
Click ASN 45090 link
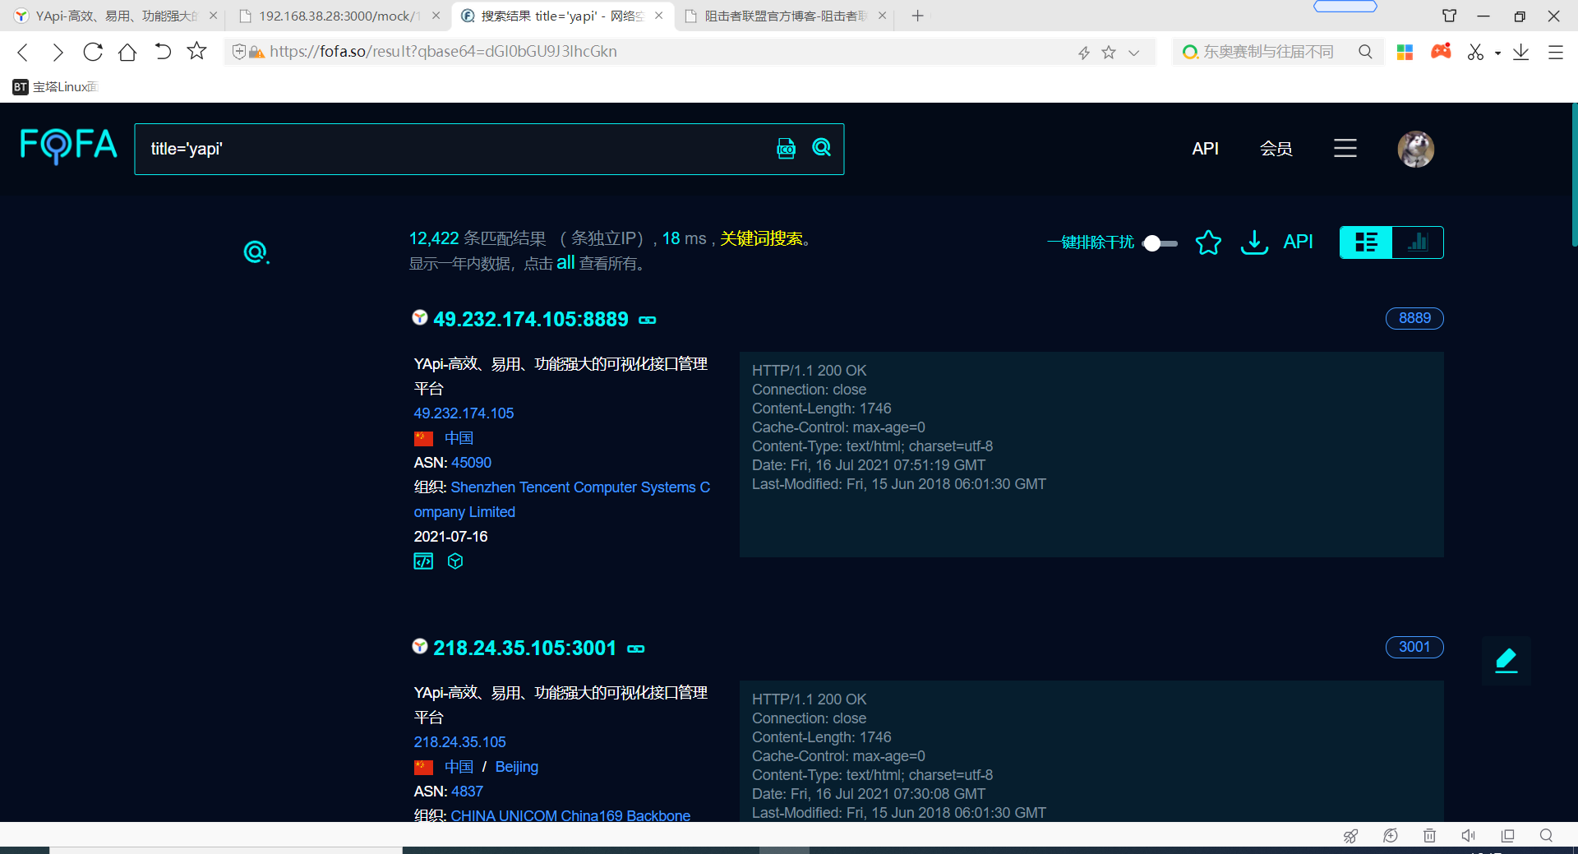[x=472, y=463]
